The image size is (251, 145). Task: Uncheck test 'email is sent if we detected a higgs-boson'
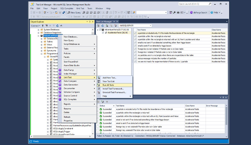135,46
